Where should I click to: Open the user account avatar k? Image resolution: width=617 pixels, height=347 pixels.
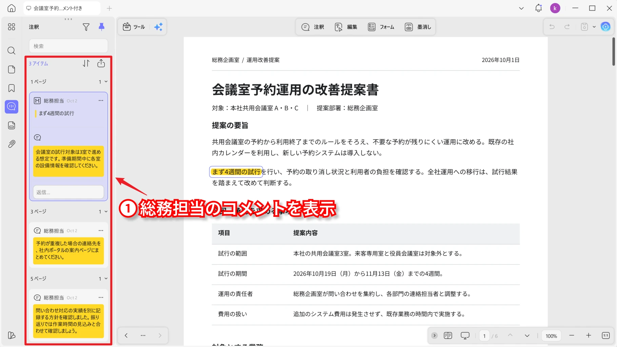[555, 8]
